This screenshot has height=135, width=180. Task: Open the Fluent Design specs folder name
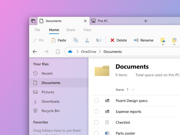[x=132, y=101]
